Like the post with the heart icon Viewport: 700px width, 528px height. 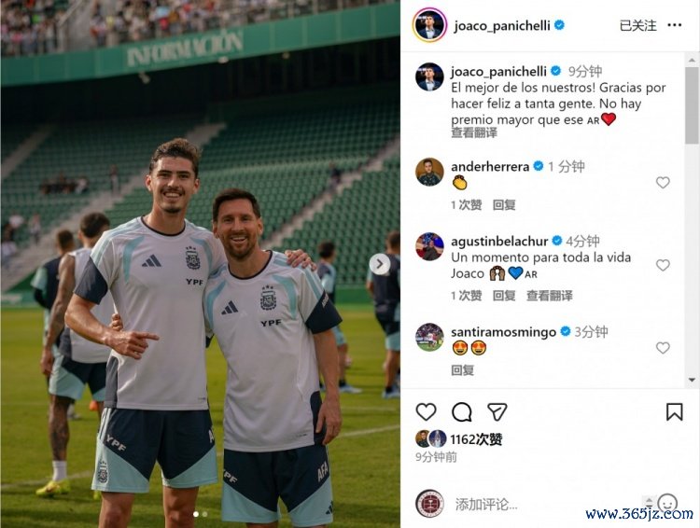(x=426, y=411)
